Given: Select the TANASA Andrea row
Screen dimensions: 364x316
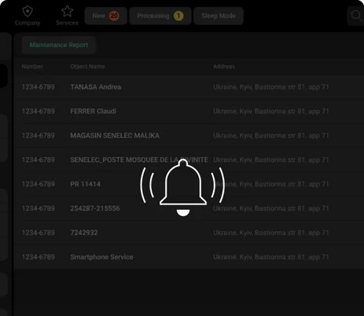Looking at the screenshot, I should click(x=189, y=87).
